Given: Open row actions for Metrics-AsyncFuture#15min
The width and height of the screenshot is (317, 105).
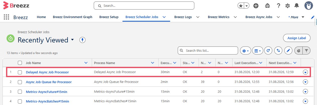Looking at the screenshot, I should point(305,92).
